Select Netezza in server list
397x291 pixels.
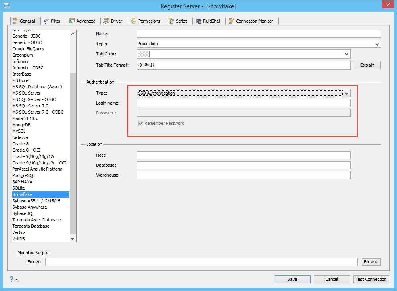click(41, 137)
